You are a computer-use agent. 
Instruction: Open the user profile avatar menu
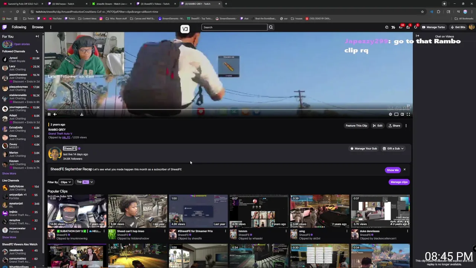472,27
